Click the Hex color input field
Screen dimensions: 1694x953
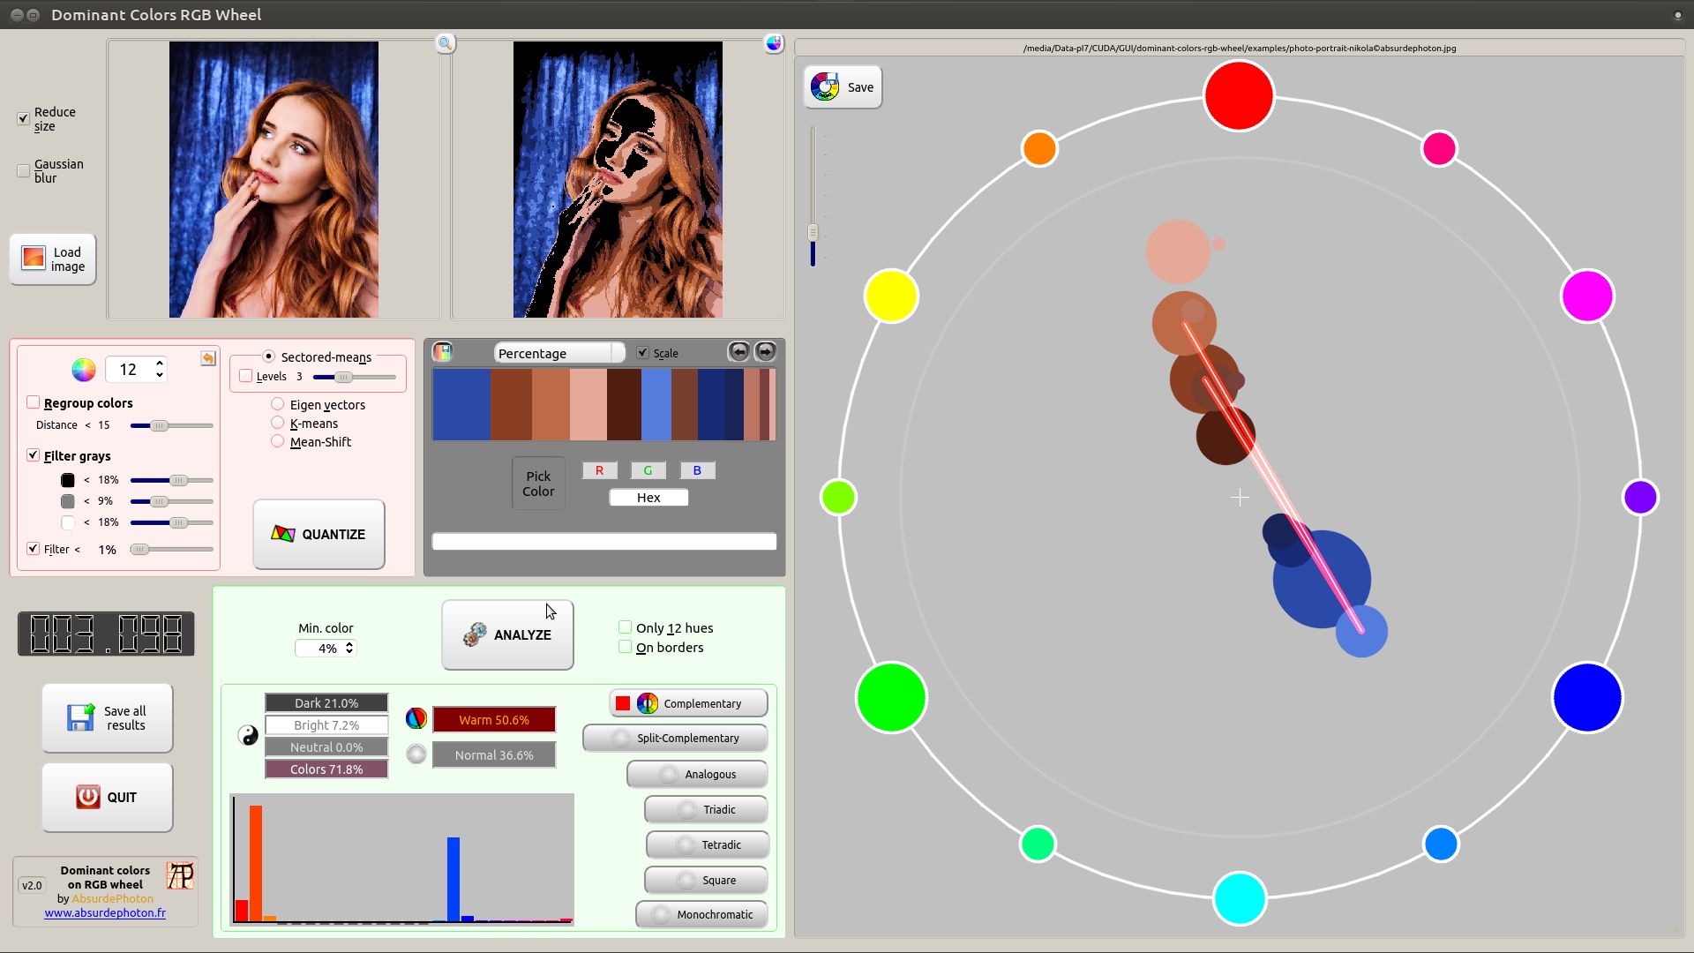point(648,497)
